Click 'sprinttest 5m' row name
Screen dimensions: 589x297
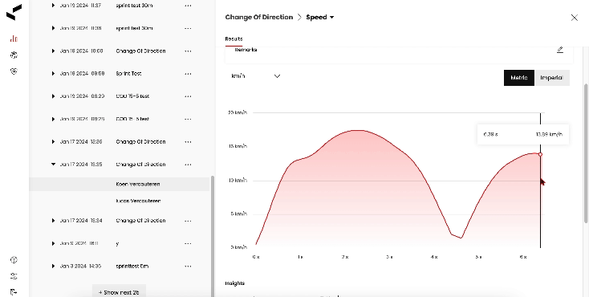(x=132, y=266)
